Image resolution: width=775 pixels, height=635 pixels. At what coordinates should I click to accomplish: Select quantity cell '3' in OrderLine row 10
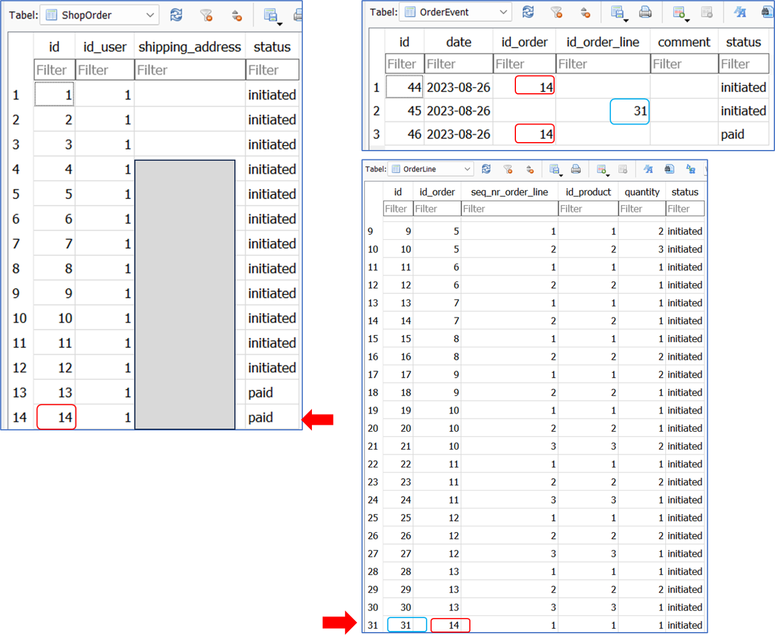(x=642, y=249)
